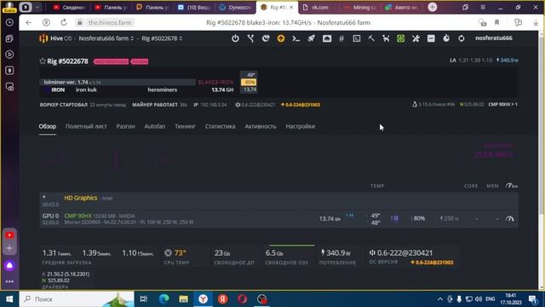Open the Настройки tab
The image size is (545, 307).
[301, 126]
